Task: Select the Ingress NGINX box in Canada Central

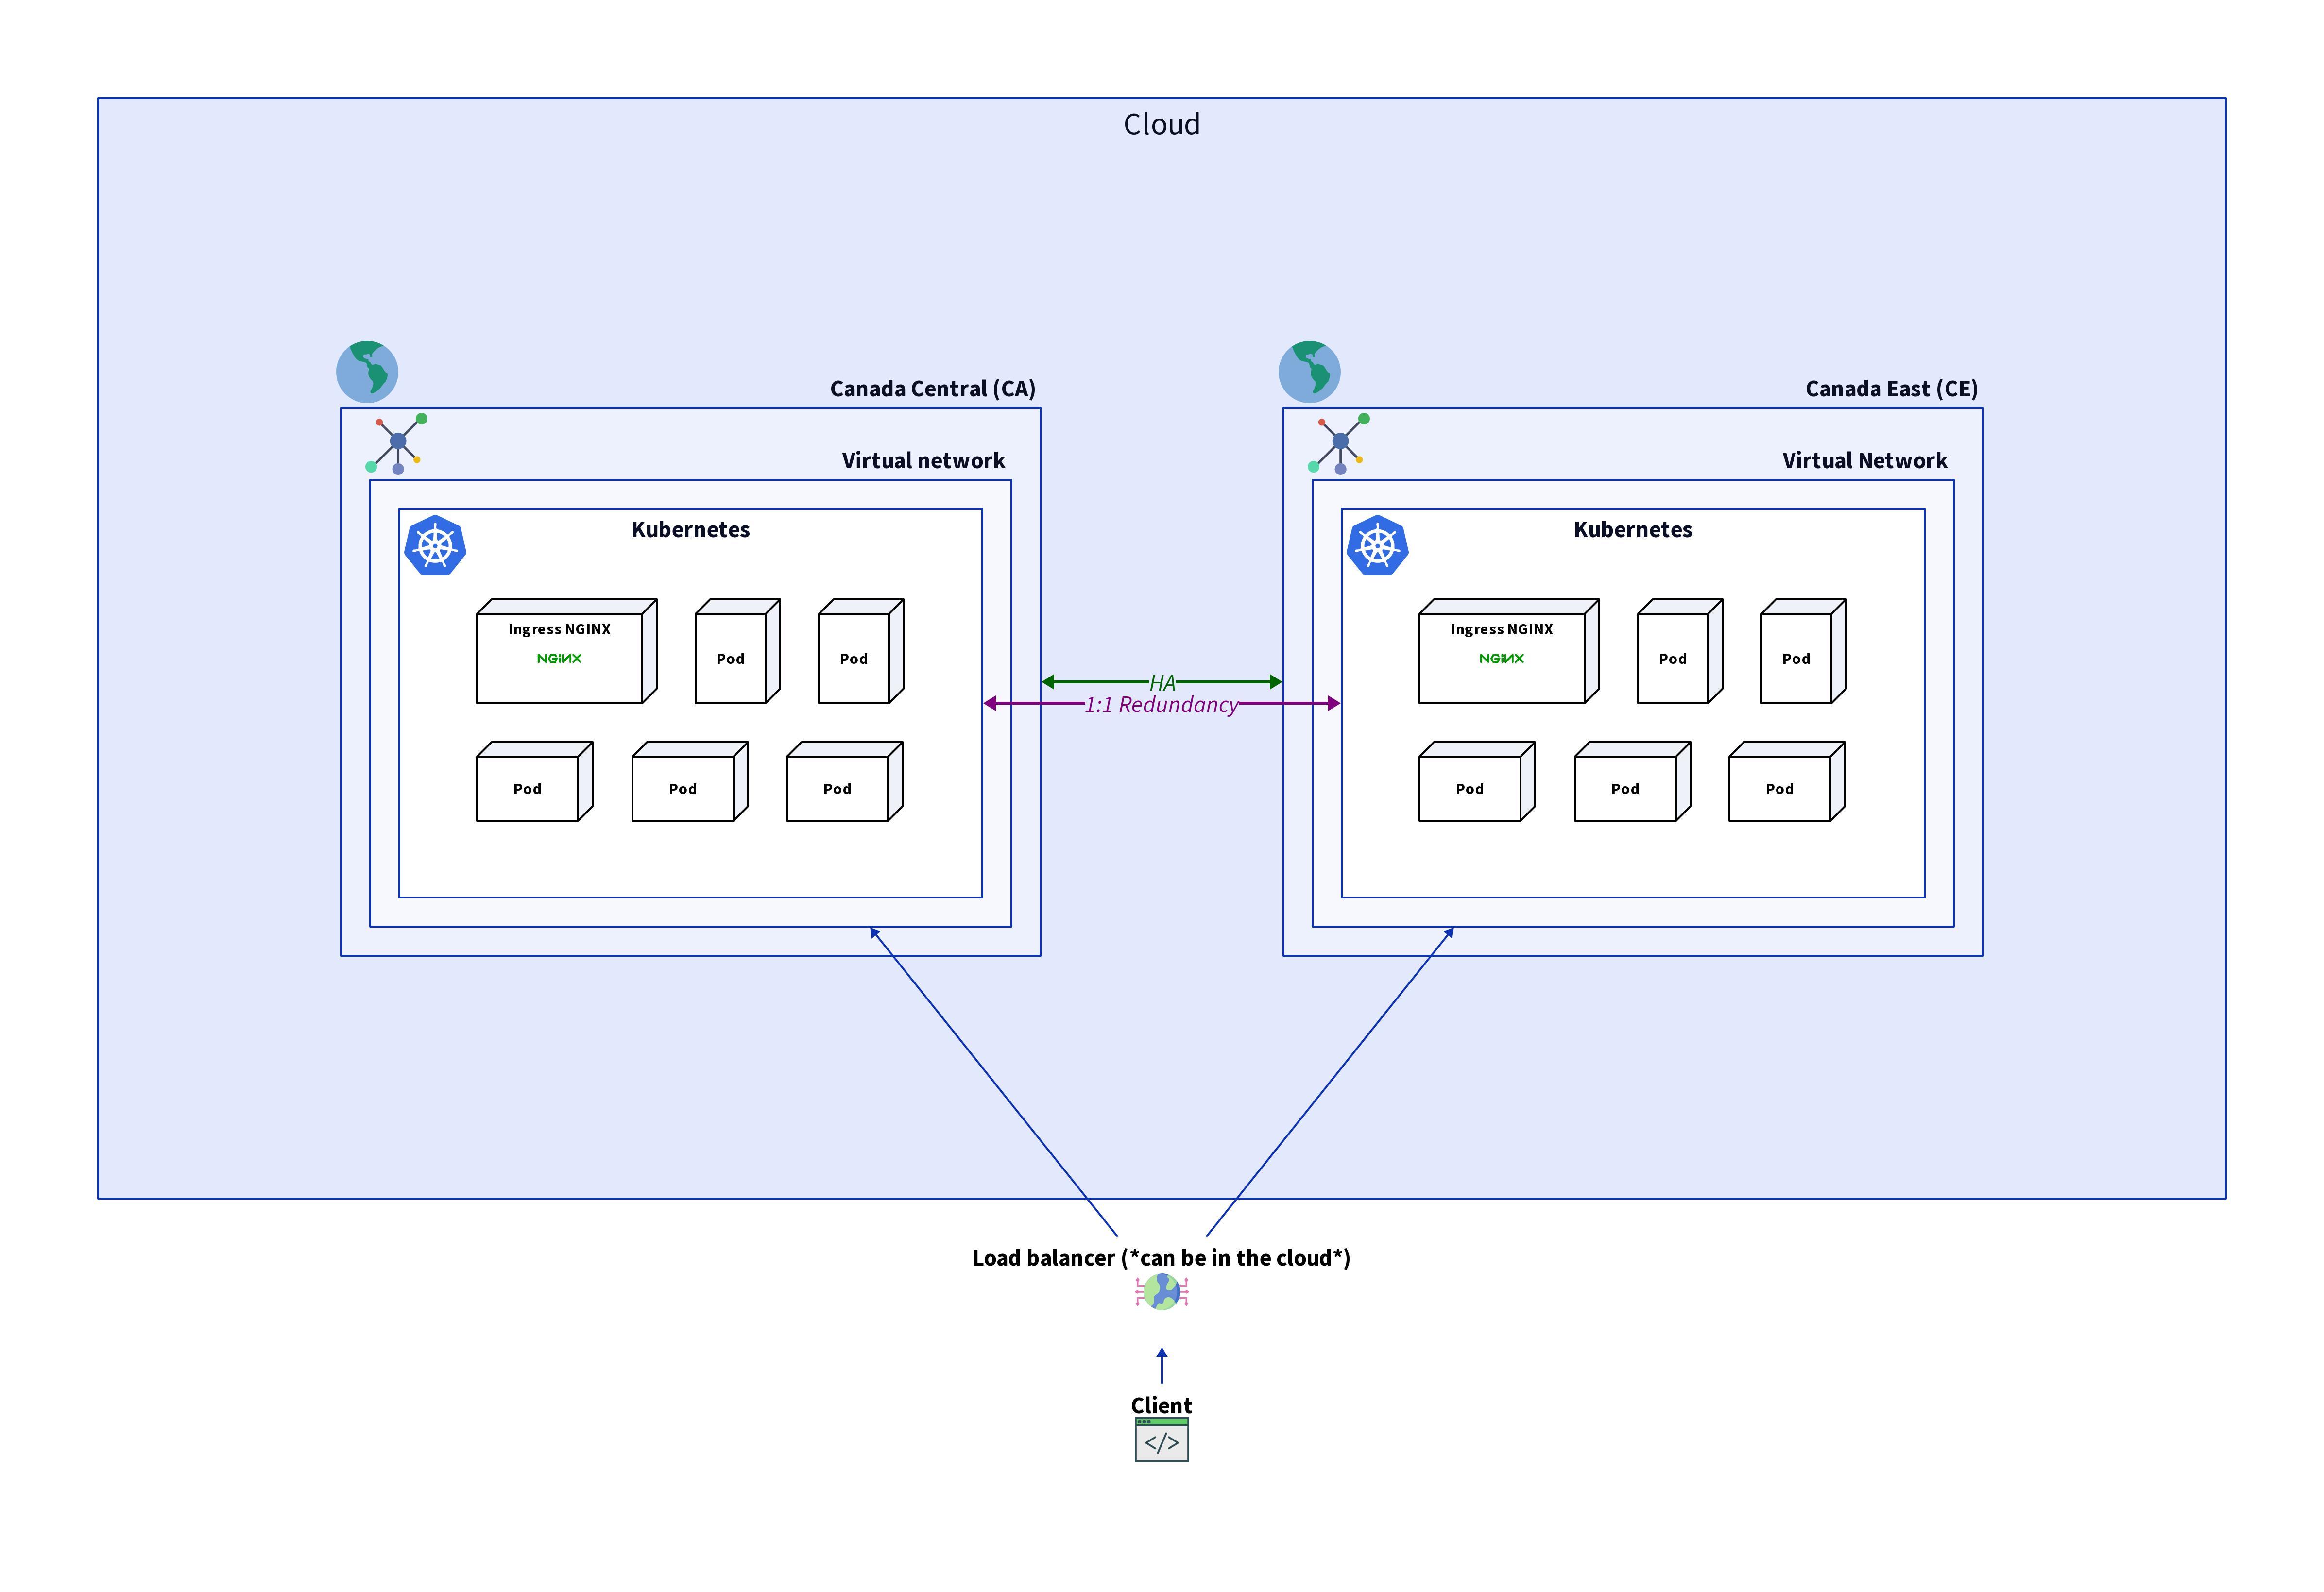Action: coord(566,651)
